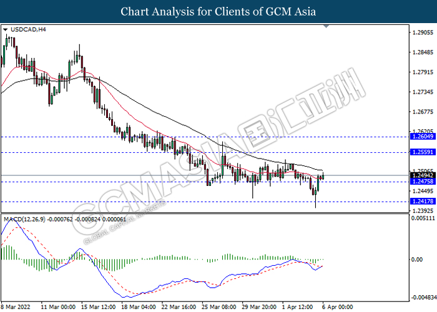Click the MACD 0.005111 scale value

(x=423, y=218)
